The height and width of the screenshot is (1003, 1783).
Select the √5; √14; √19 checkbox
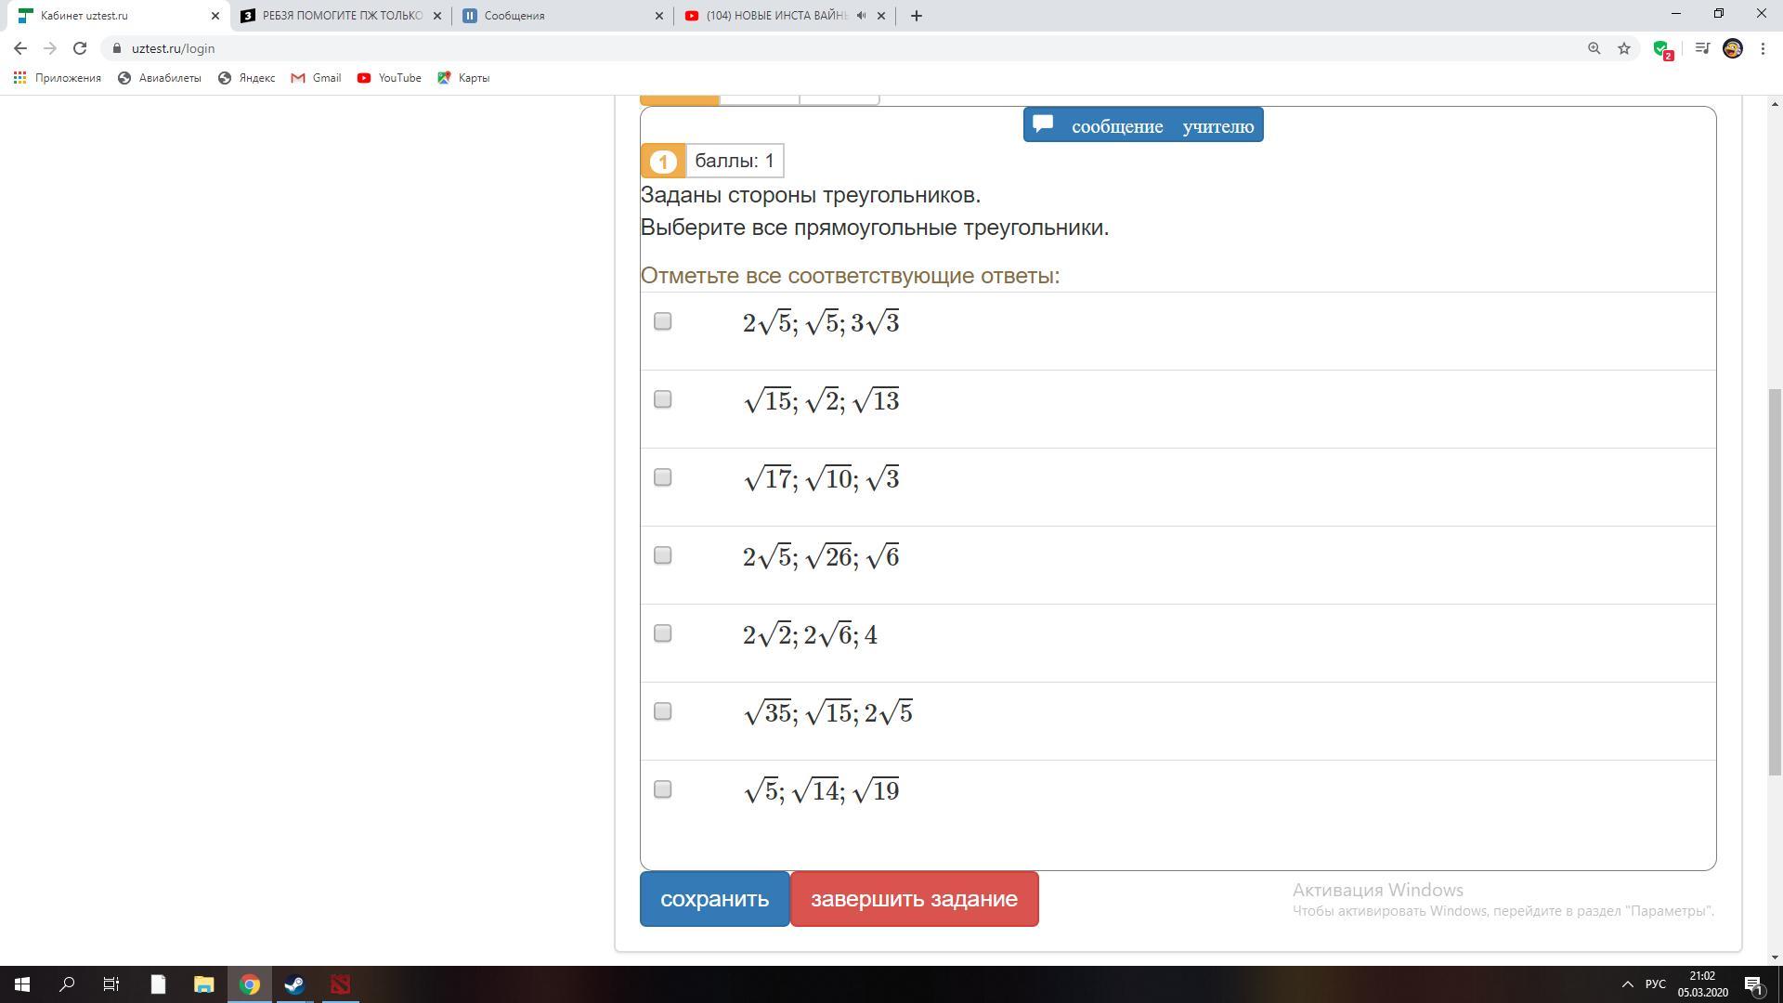(662, 789)
